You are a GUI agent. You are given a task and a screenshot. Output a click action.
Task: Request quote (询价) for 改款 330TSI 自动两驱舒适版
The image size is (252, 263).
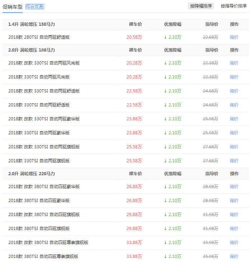(234, 91)
